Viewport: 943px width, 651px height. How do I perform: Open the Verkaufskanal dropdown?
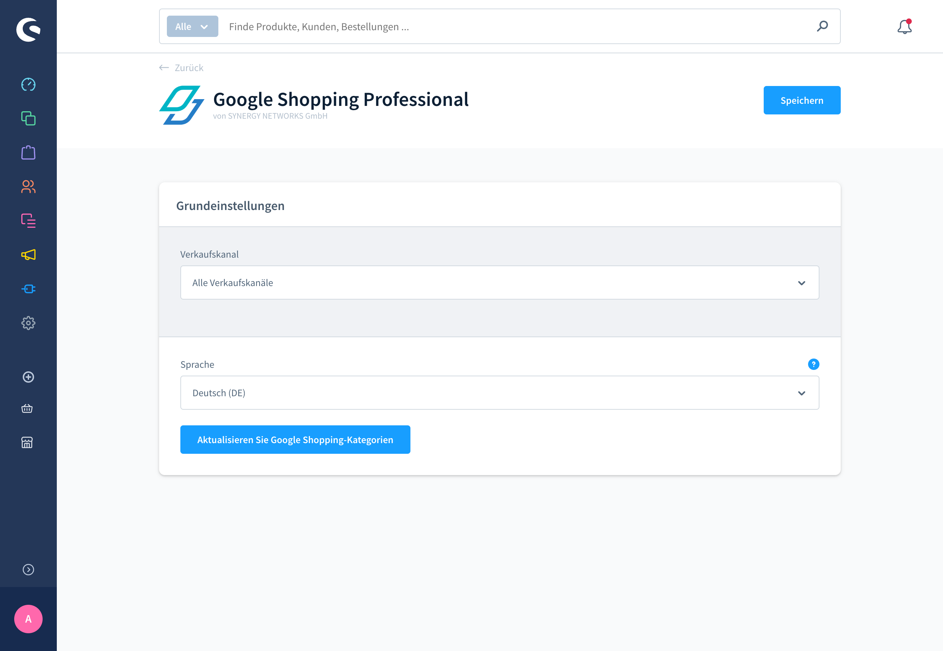500,283
